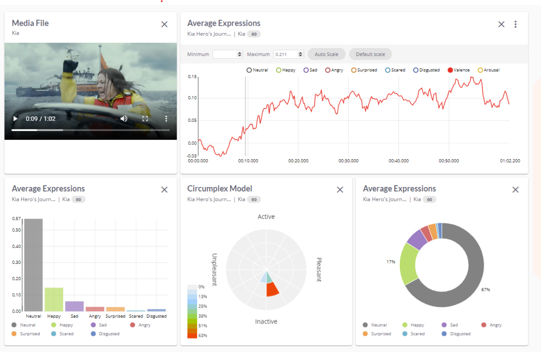The image size is (541, 352).
Task: Close the donut chart Average Expressions panel
Action: [x=515, y=190]
